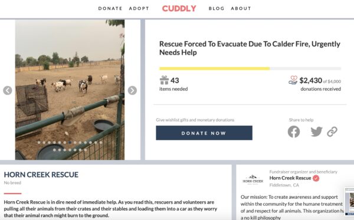354x220 pixels.
Task: Open the Donate menu item
Action: pos(110,9)
